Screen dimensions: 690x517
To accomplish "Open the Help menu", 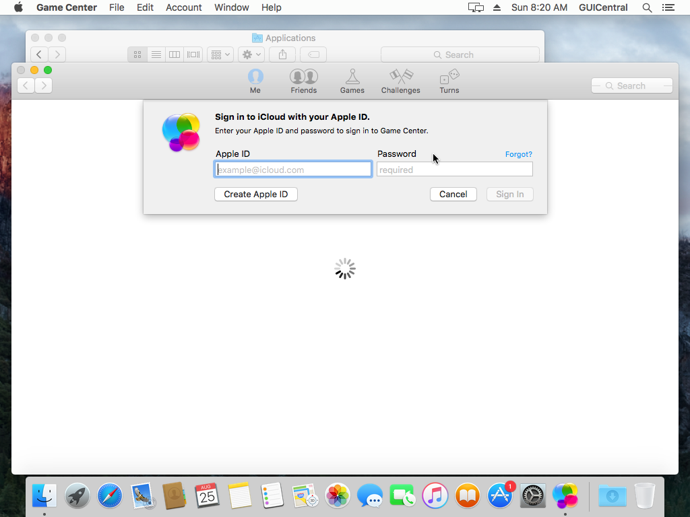I will [x=271, y=7].
